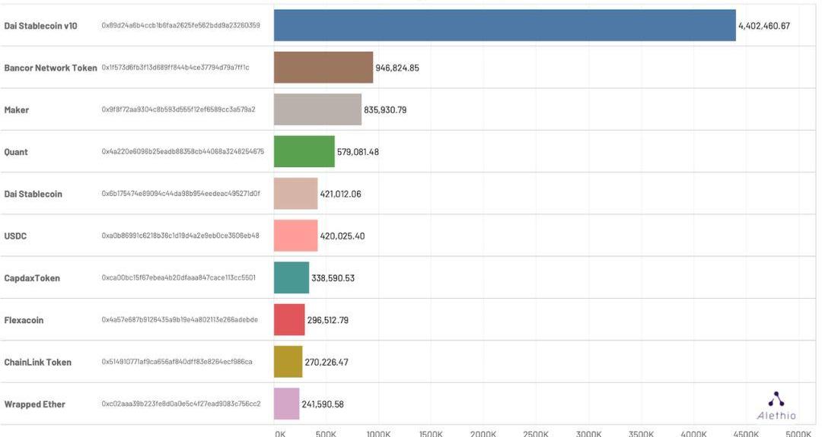The image size is (822, 437).
Task: Click the 2500K axis tick label
Action: coord(536,433)
